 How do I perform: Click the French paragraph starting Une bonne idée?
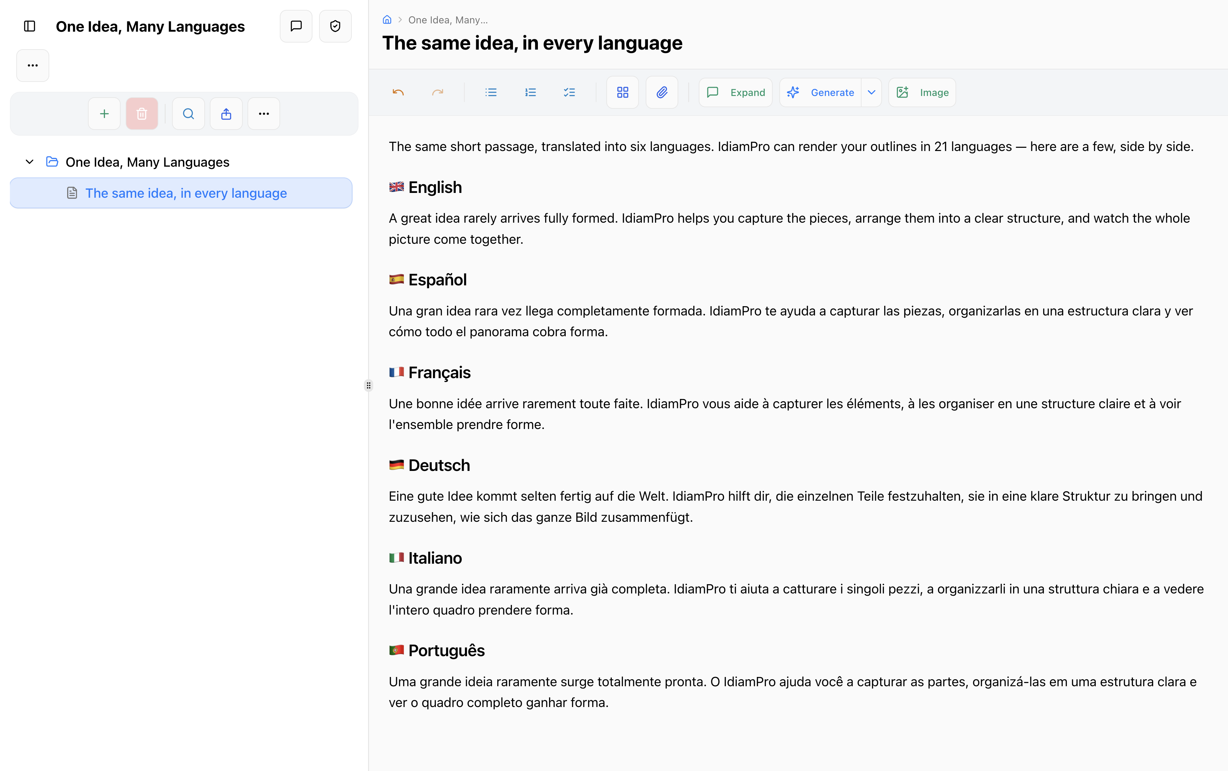pyautogui.click(x=785, y=414)
